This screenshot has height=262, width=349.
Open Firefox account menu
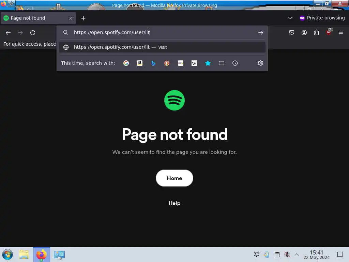304,32
